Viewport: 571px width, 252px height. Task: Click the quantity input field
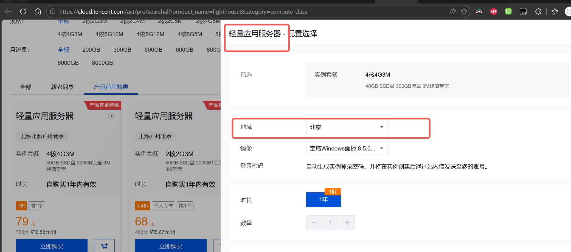point(330,223)
